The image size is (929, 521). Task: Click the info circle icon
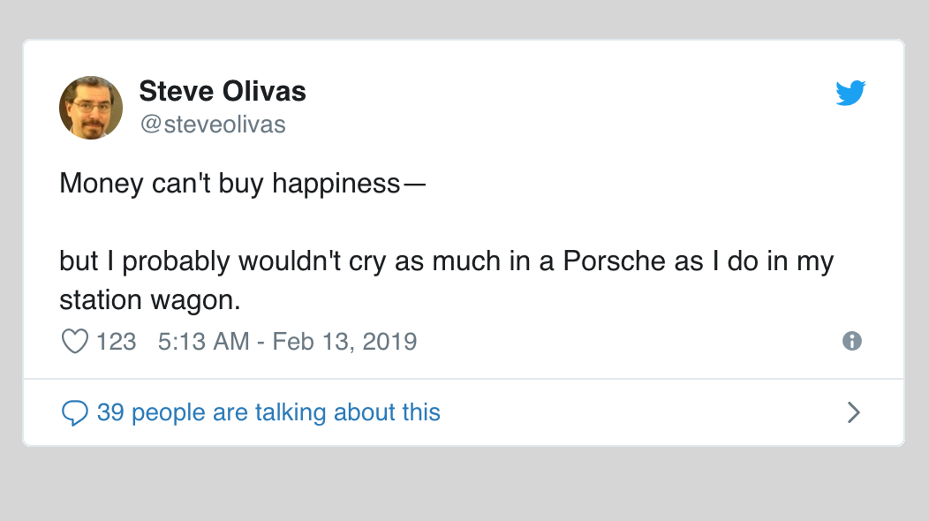852,341
